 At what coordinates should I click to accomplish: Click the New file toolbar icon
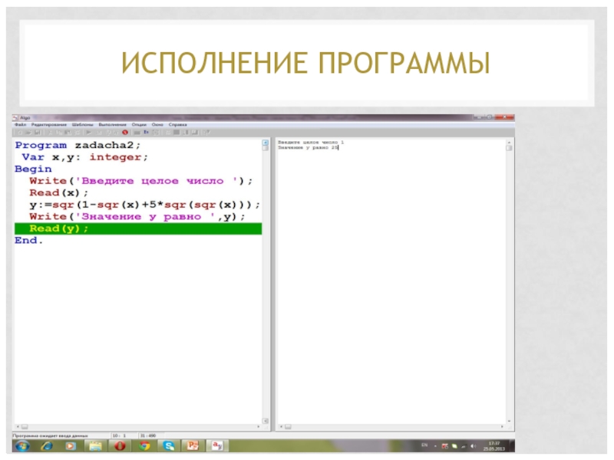click(19, 133)
